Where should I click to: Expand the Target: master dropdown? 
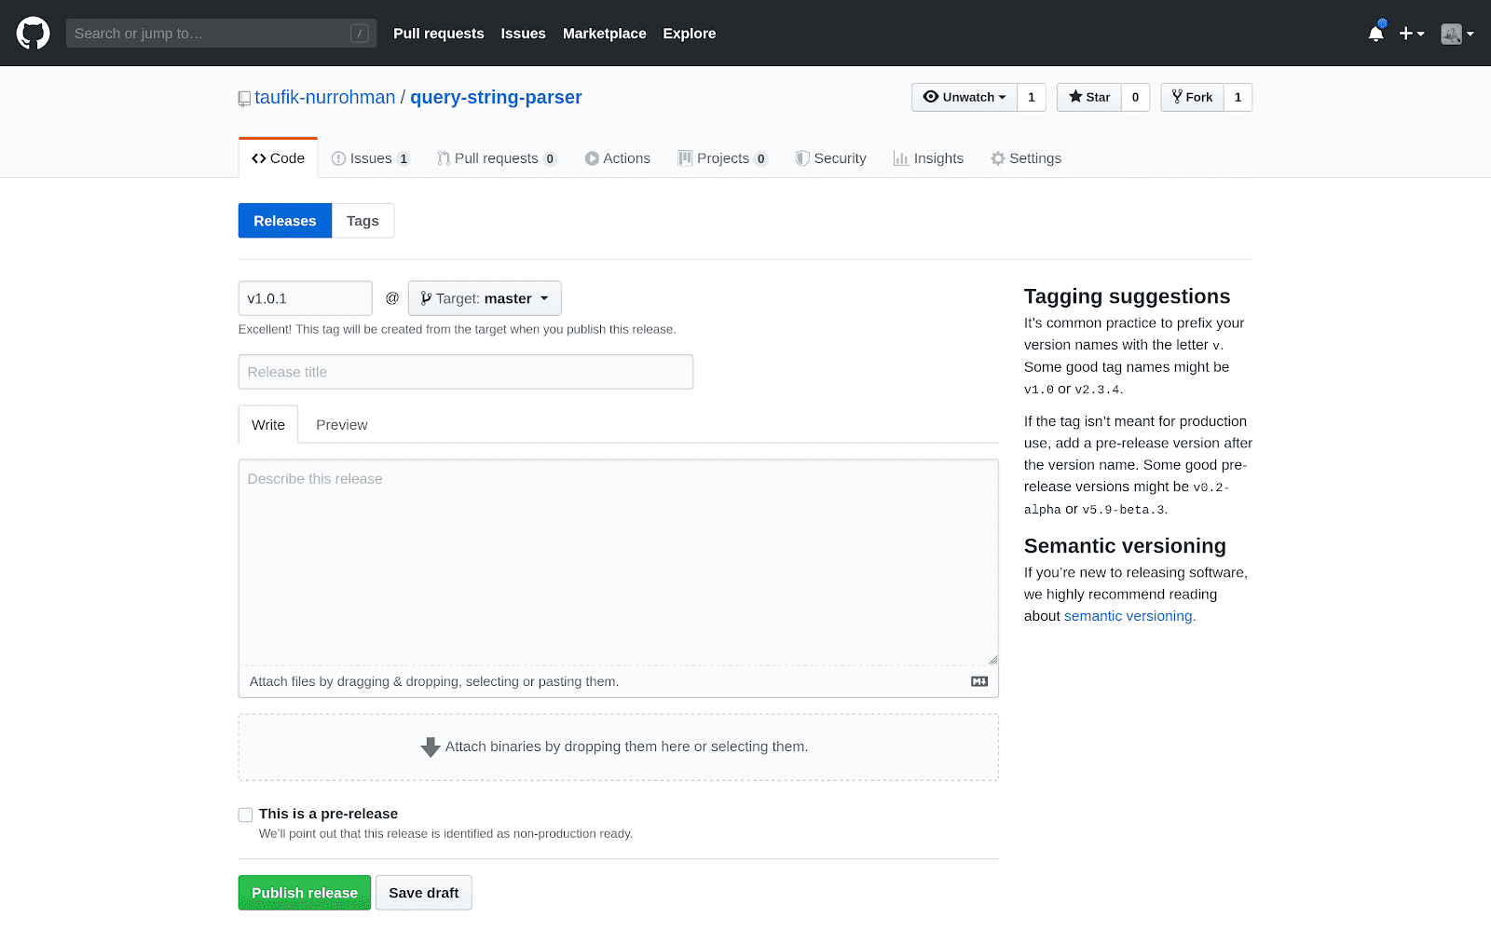click(x=485, y=298)
